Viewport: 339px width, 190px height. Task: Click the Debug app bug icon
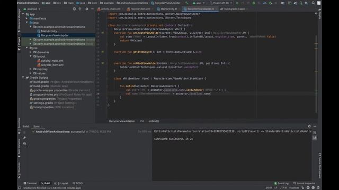click(x=254, y=3)
